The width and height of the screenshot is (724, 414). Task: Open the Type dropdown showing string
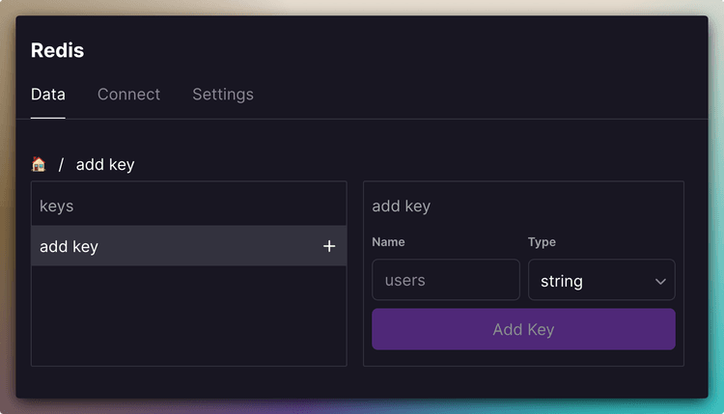(600, 281)
